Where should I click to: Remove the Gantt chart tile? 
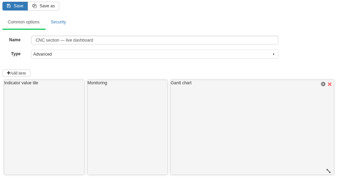[330, 84]
